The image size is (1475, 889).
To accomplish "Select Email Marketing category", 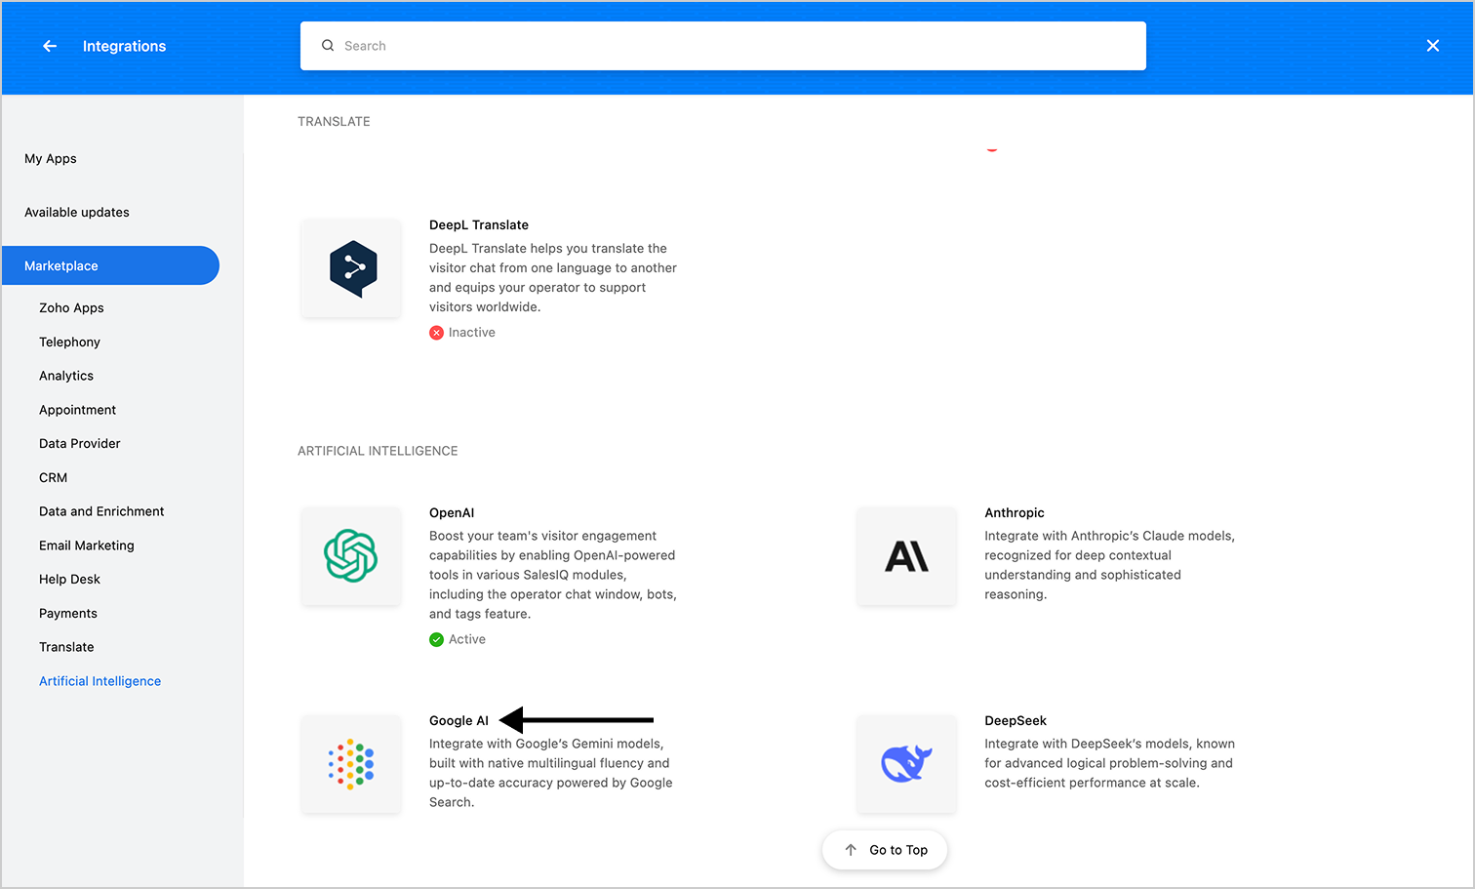I will point(87,546).
